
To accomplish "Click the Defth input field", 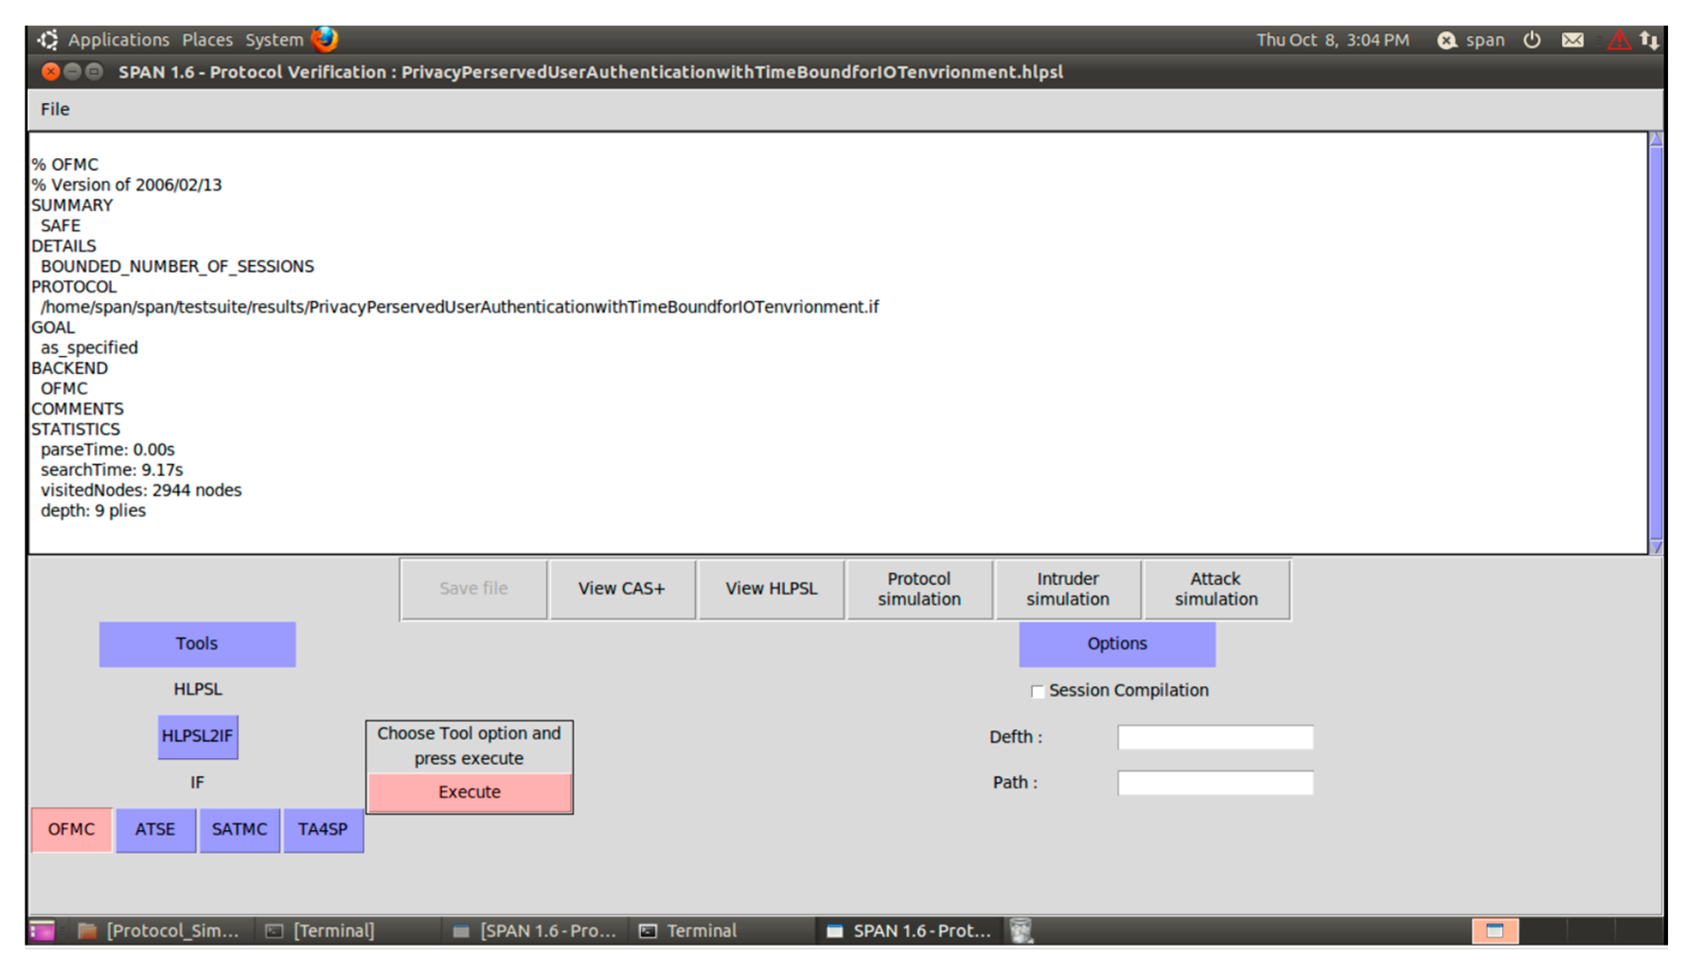I will tap(1215, 737).
